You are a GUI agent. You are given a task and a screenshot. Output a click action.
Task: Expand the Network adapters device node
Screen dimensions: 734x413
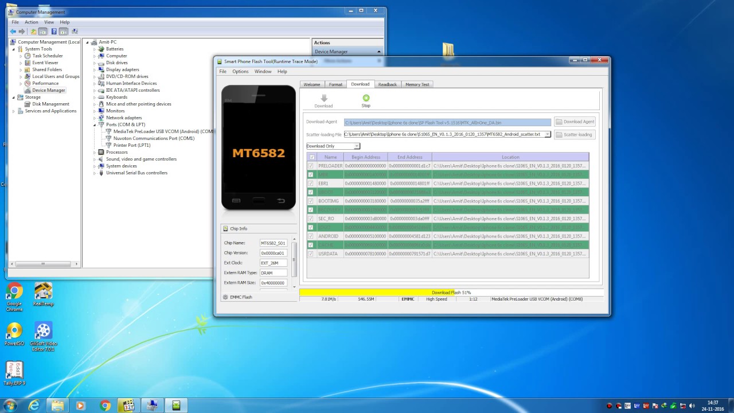[95, 118]
